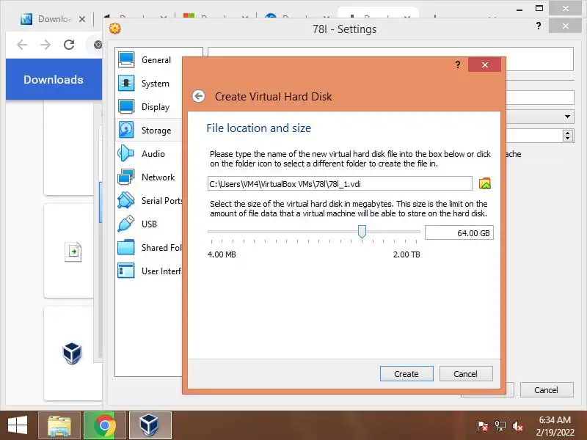Click the network tray icon
The image size is (587, 440).
click(x=500, y=426)
